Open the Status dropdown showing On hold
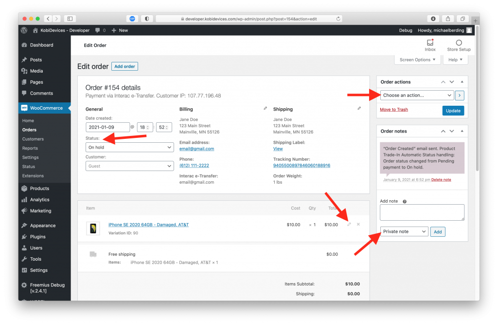This screenshot has height=325, width=498. 129,147
